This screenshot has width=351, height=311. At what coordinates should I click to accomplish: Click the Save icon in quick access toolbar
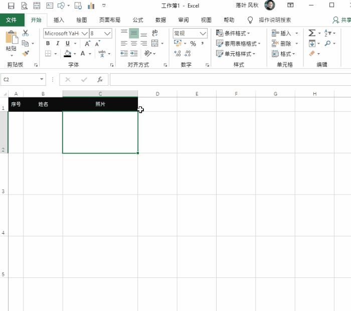(11, 6)
